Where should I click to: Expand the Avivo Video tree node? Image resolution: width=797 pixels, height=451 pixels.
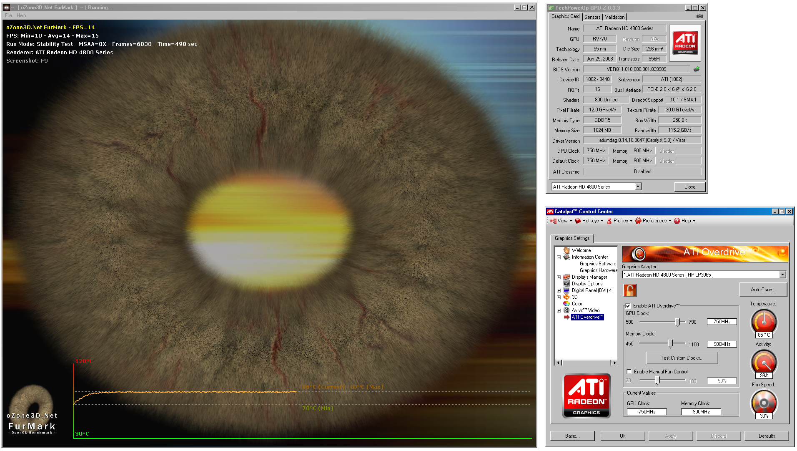559,310
